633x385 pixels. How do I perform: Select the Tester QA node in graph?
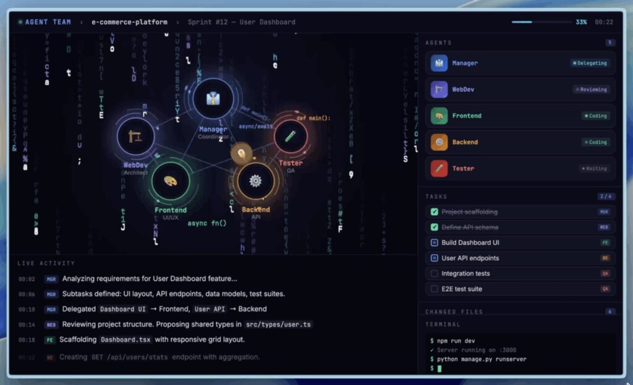(x=291, y=135)
